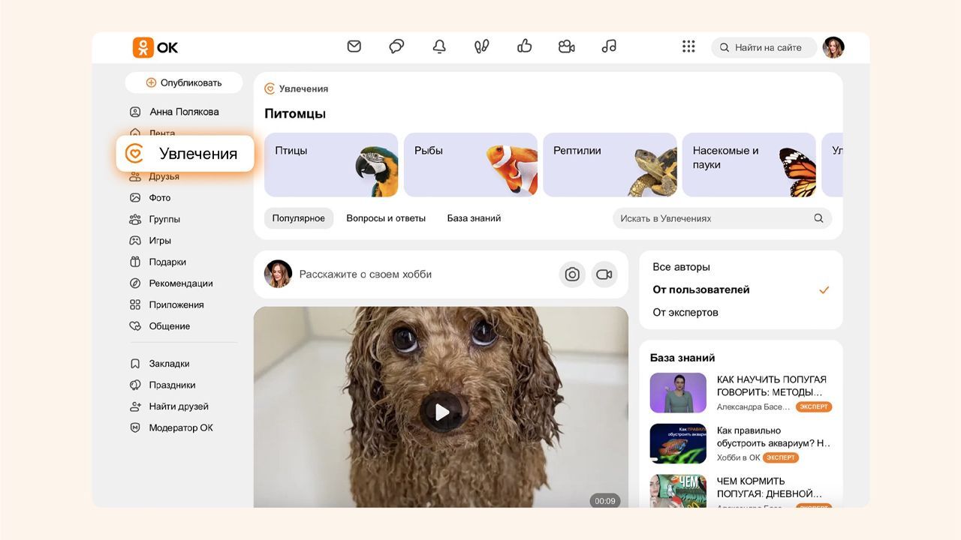Select От пользователей filter
Viewport: 961px width, 540px height.
[x=741, y=289]
